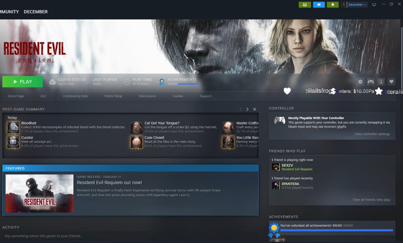Click the Achievements ribbon icon beside 49/49
This screenshot has width=403, height=243.
click(162, 82)
